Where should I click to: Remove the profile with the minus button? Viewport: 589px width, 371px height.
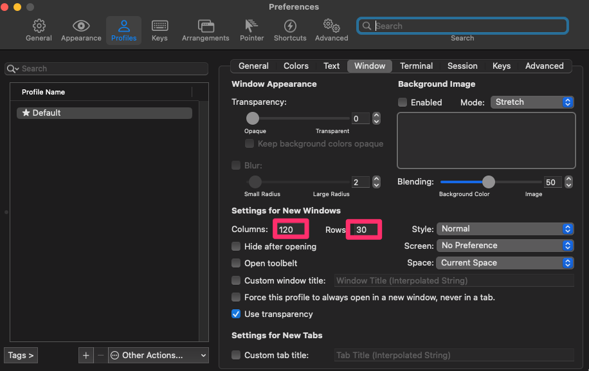click(x=101, y=355)
